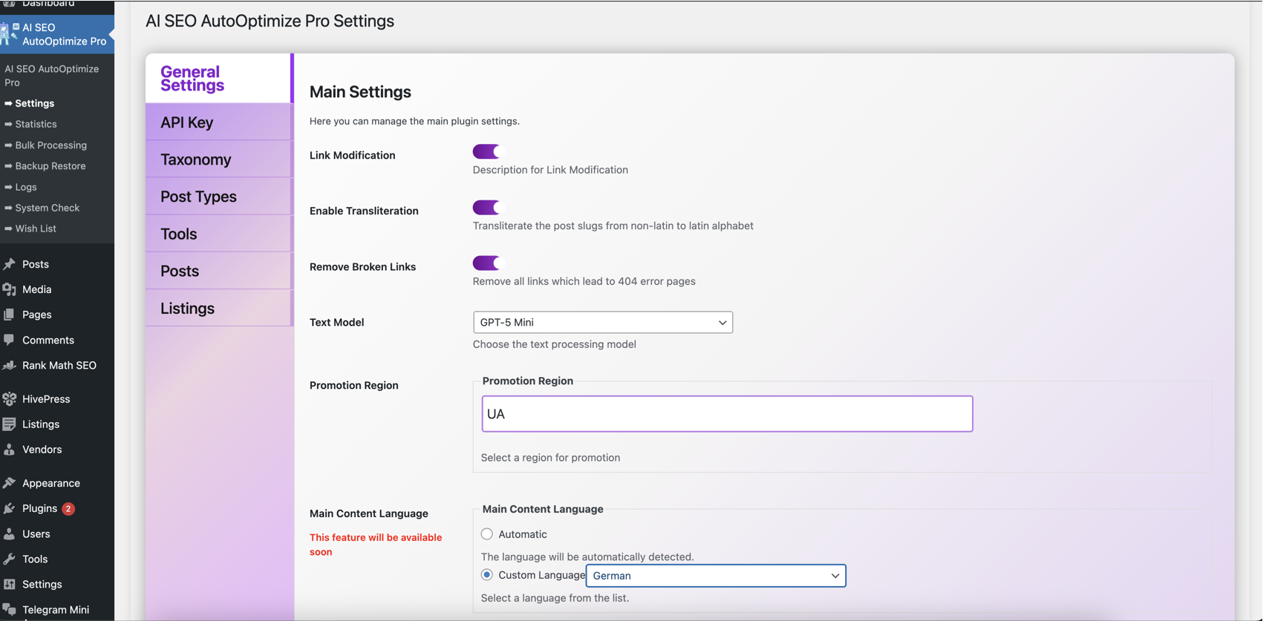Screen dimensions: 1263x621
Task: Click 'Select a region for promotion' hint
Action: click(550, 458)
